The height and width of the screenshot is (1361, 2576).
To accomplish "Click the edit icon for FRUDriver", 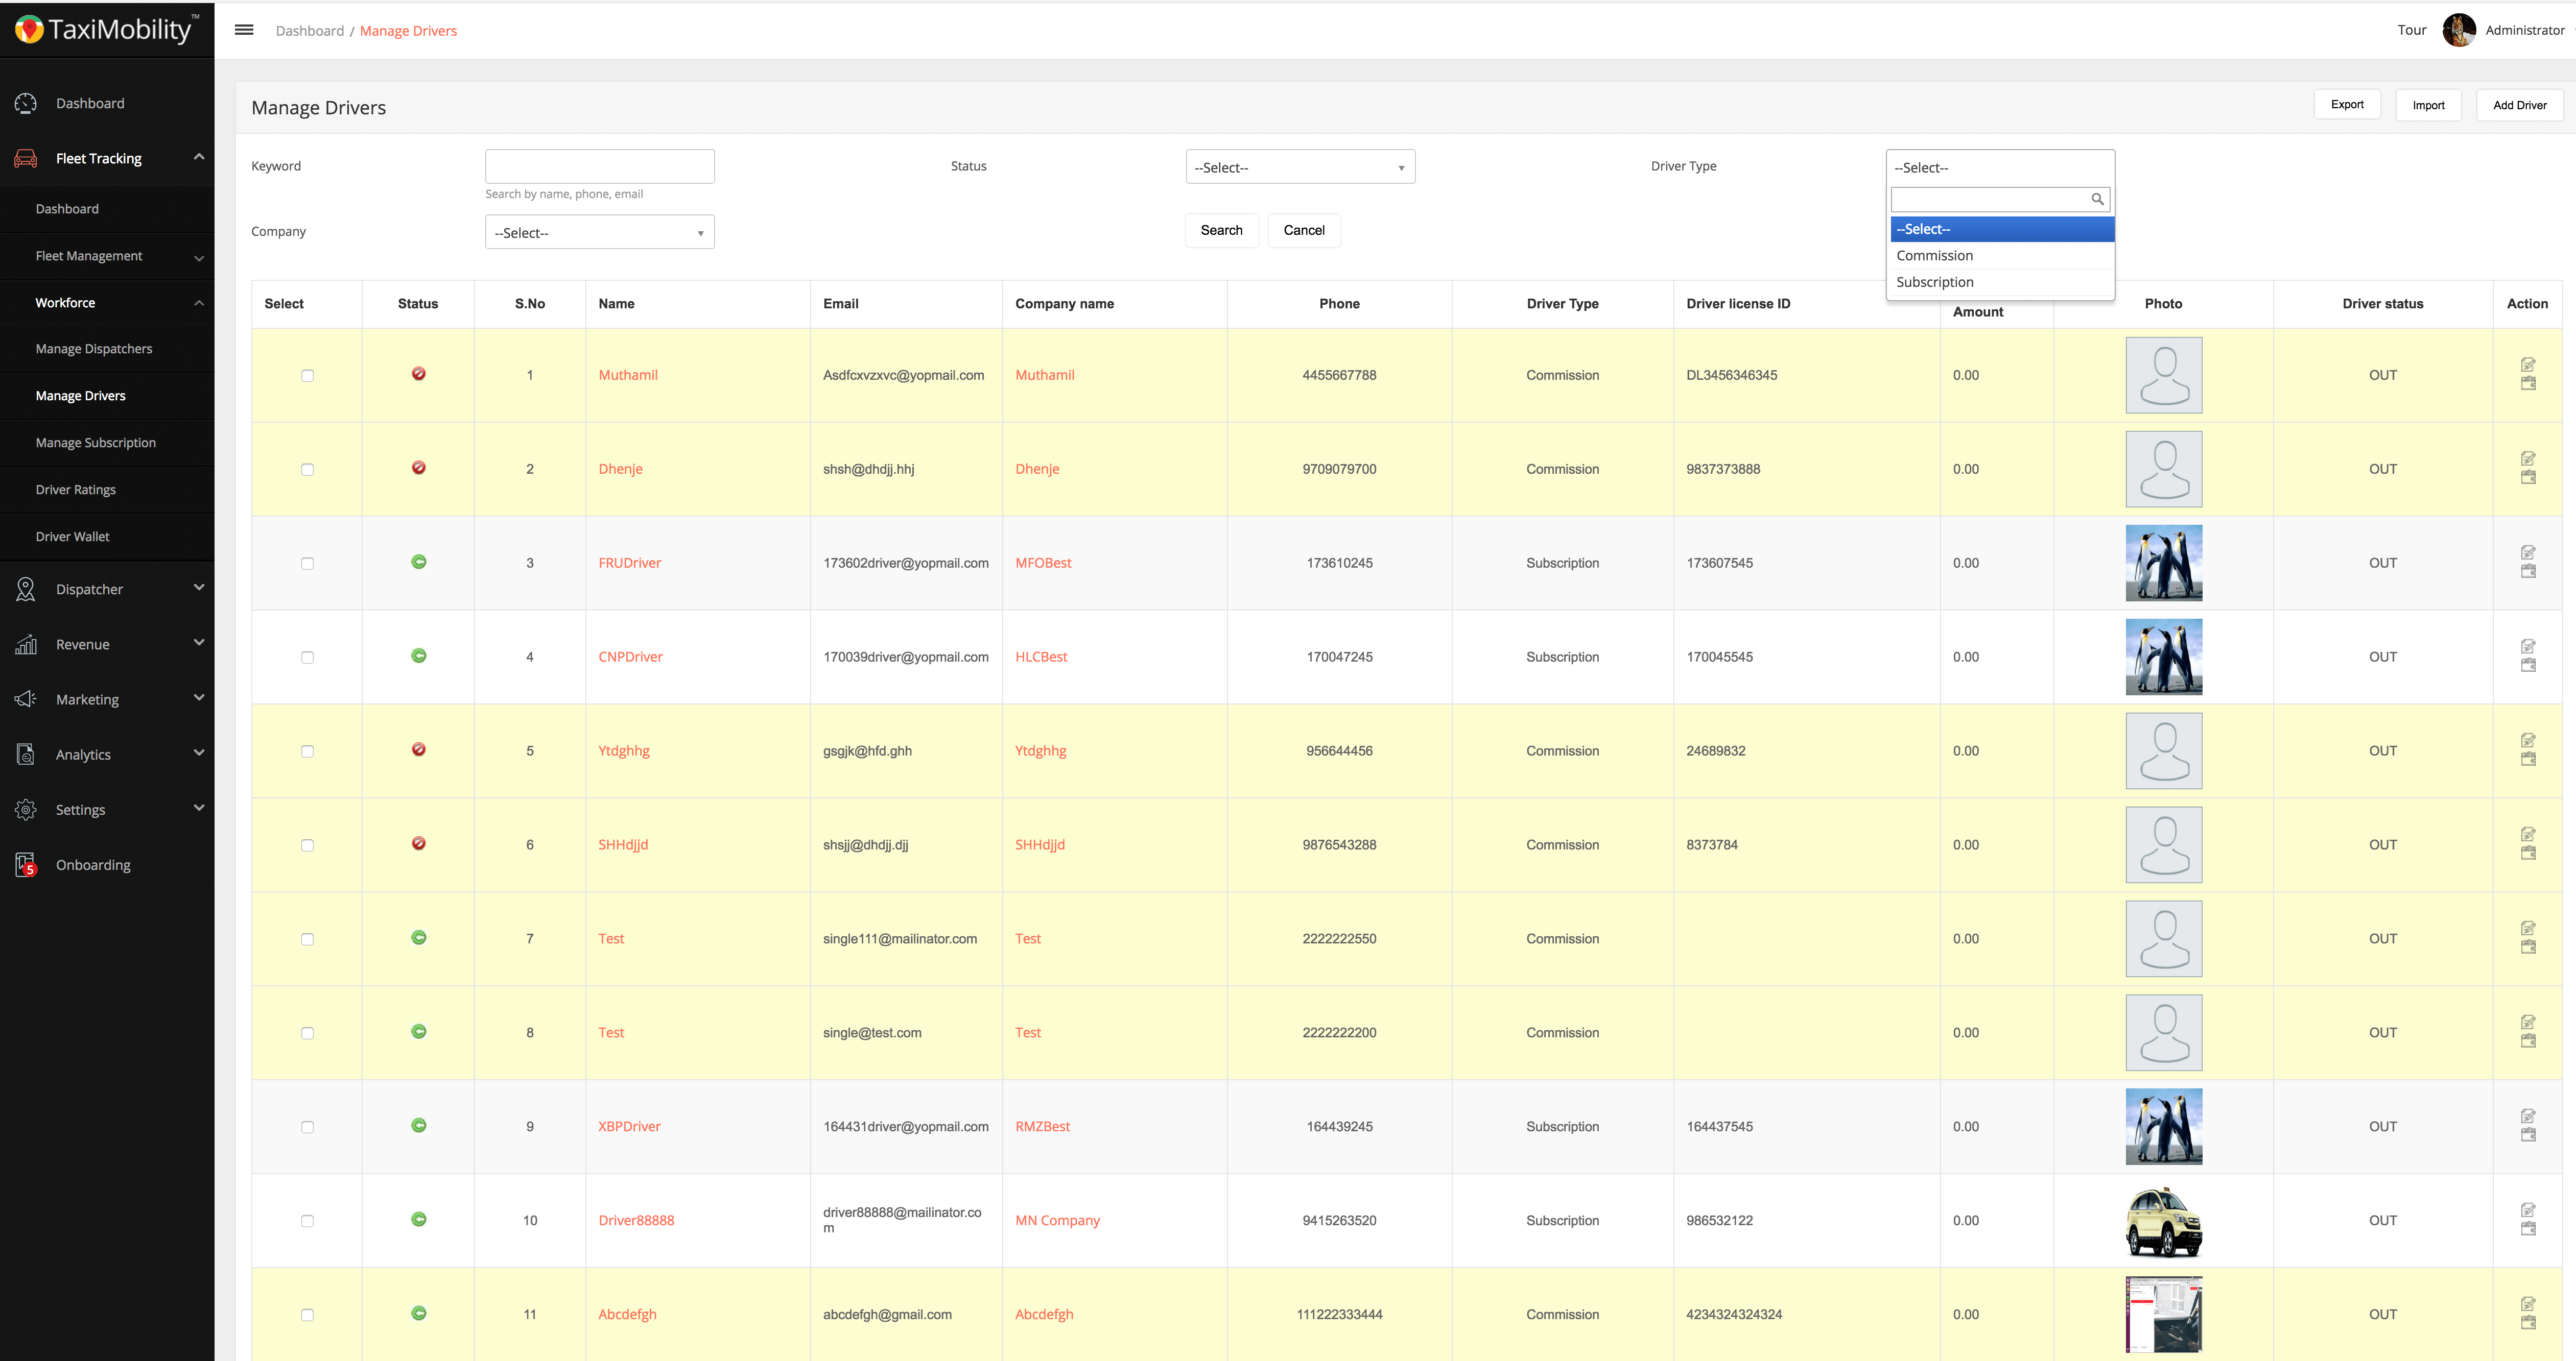I will [x=2528, y=552].
